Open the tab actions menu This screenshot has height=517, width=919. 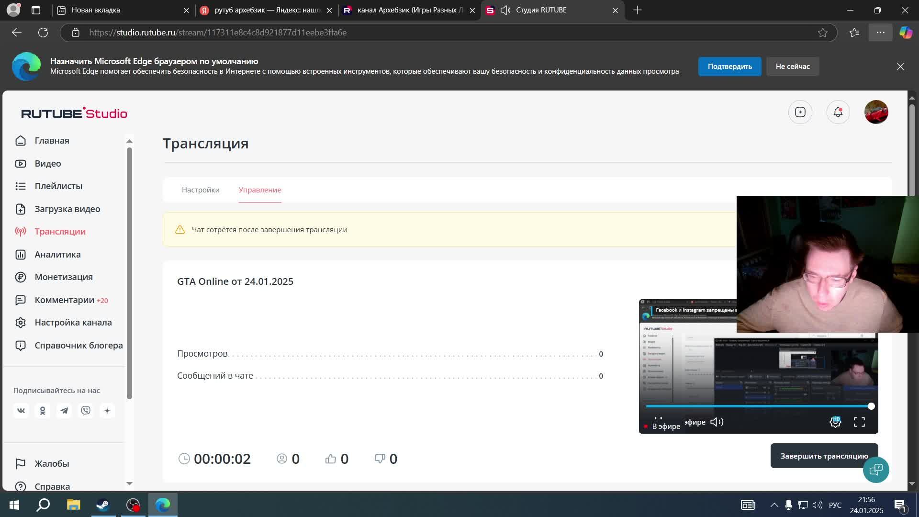[36, 10]
